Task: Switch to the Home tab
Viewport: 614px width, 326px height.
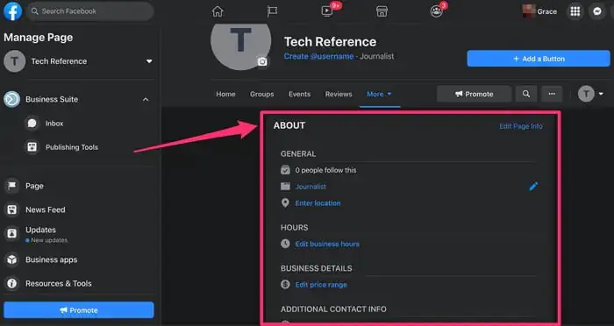Action: click(x=226, y=95)
